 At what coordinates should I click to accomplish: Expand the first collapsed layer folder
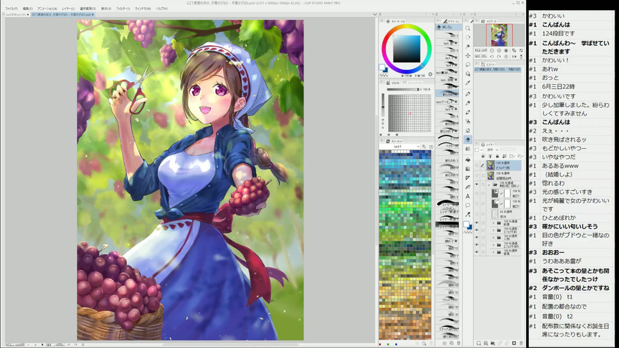[493, 222]
